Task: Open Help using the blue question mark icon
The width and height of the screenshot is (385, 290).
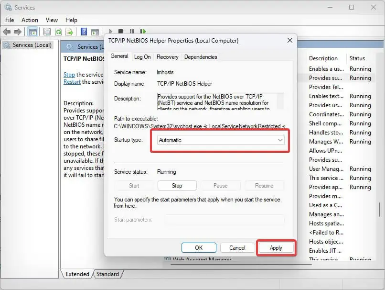Action: point(85,32)
